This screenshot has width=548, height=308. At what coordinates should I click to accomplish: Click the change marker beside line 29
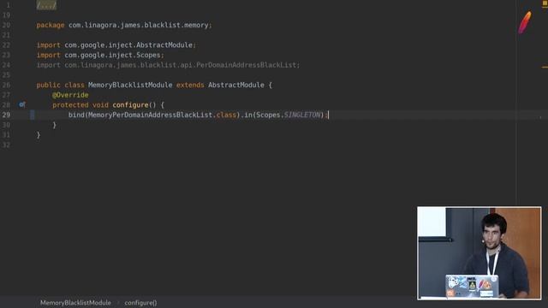pyautogui.click(x=33, y=115)
